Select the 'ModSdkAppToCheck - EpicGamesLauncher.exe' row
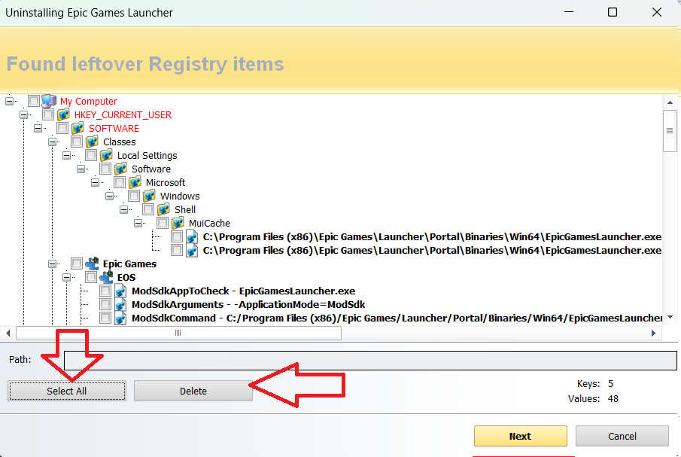The width and height of the screenshot is (681, 457). pos(243,291)
